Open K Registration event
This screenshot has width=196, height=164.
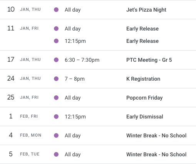[x=143, y=79]
